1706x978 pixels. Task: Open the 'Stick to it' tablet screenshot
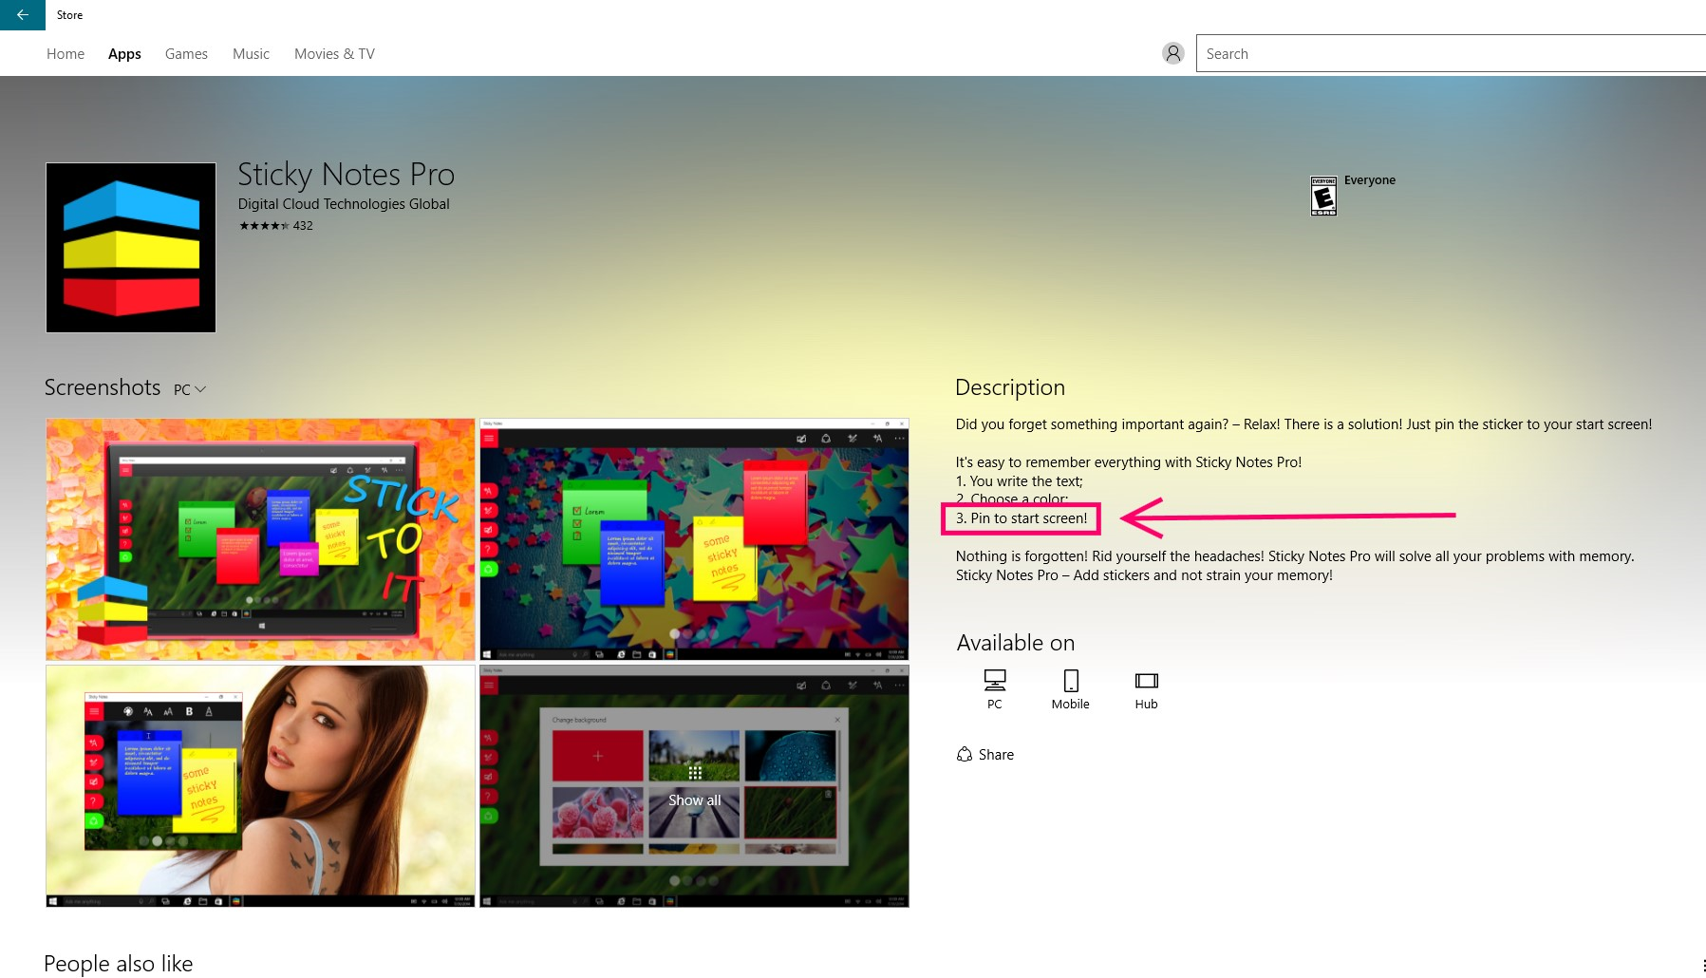[260, 539]
